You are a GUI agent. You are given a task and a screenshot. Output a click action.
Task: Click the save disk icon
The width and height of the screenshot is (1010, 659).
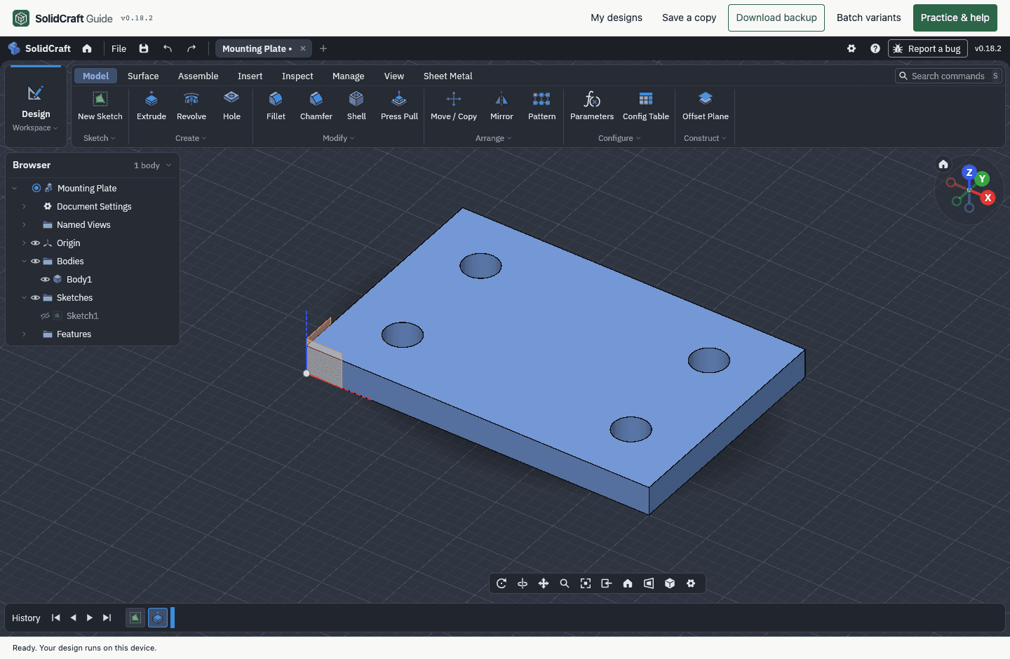(144, 48)
